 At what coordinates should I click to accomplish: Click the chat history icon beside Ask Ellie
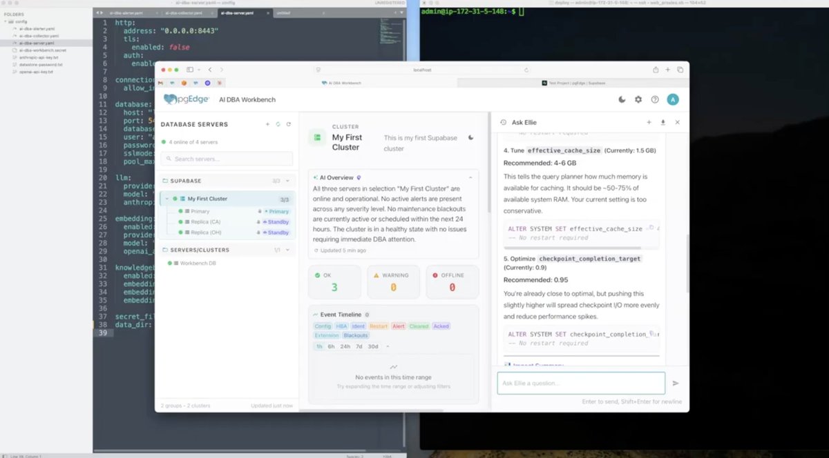(503, 122)
